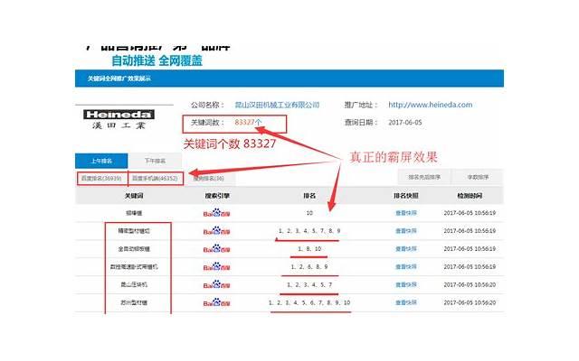Click the 排名快照 column header
This screenshot has width=579, height=361.
[406, 196]
